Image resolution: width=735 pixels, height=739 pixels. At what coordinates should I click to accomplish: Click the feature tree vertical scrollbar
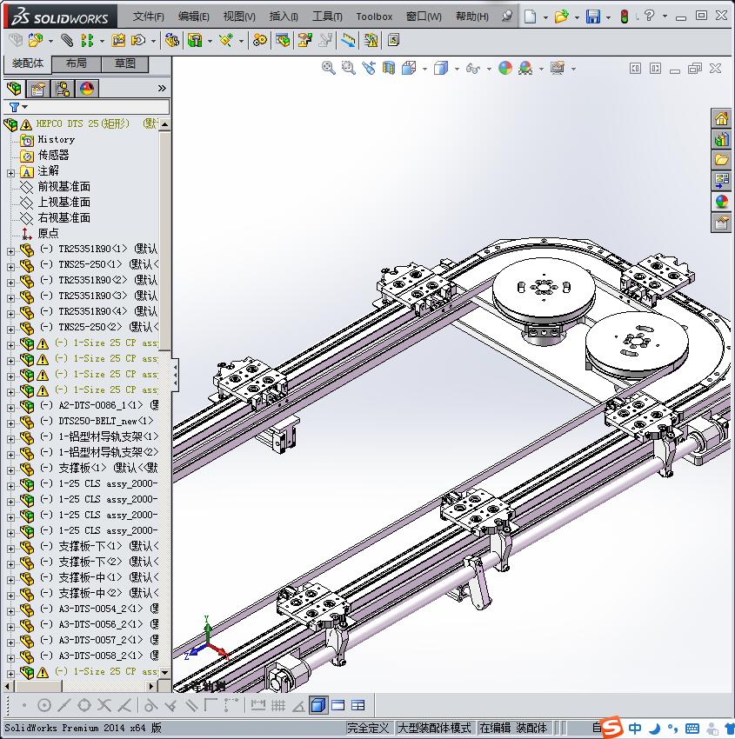pos(165,243)
